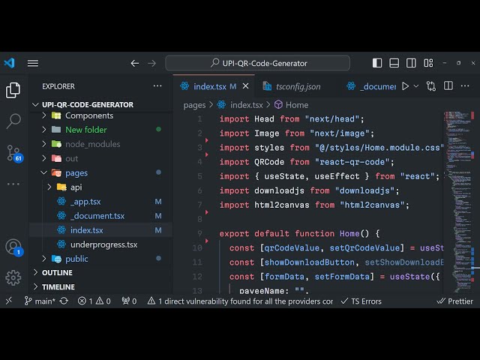The height and width of the screenshot is (360, 480).
Task: Toggle the secondary side bar layout button
Action: coord(412,64)
